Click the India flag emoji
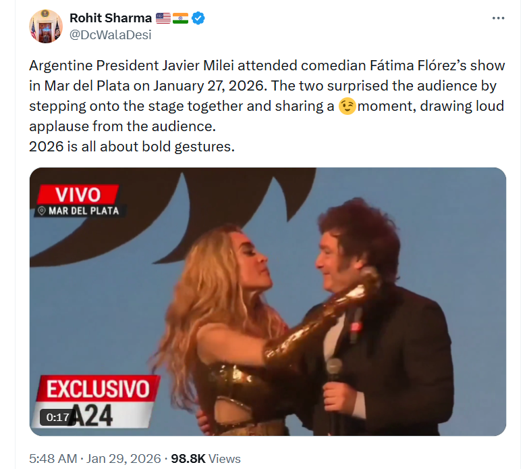 coord(180,19)
